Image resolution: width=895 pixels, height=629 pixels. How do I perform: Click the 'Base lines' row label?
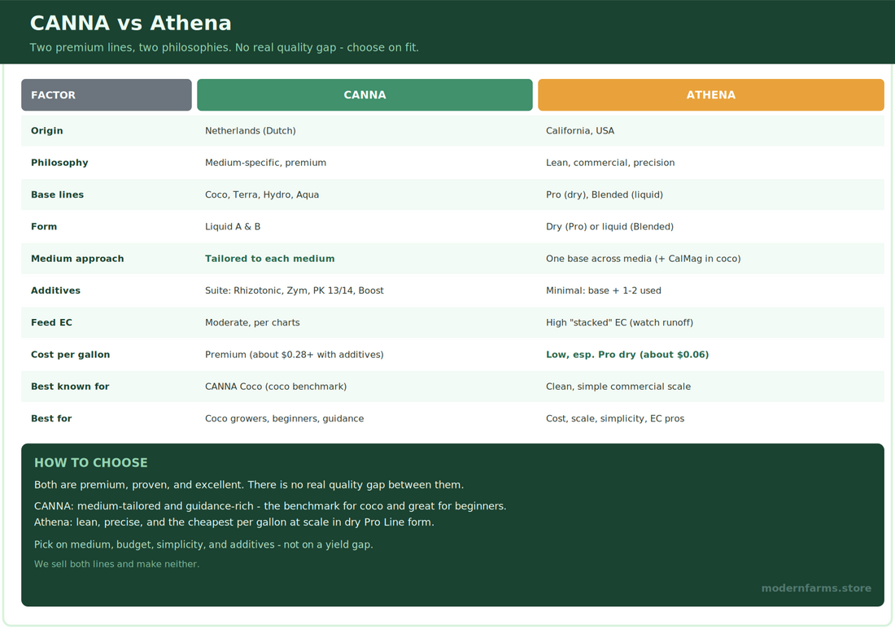point(57,194)
